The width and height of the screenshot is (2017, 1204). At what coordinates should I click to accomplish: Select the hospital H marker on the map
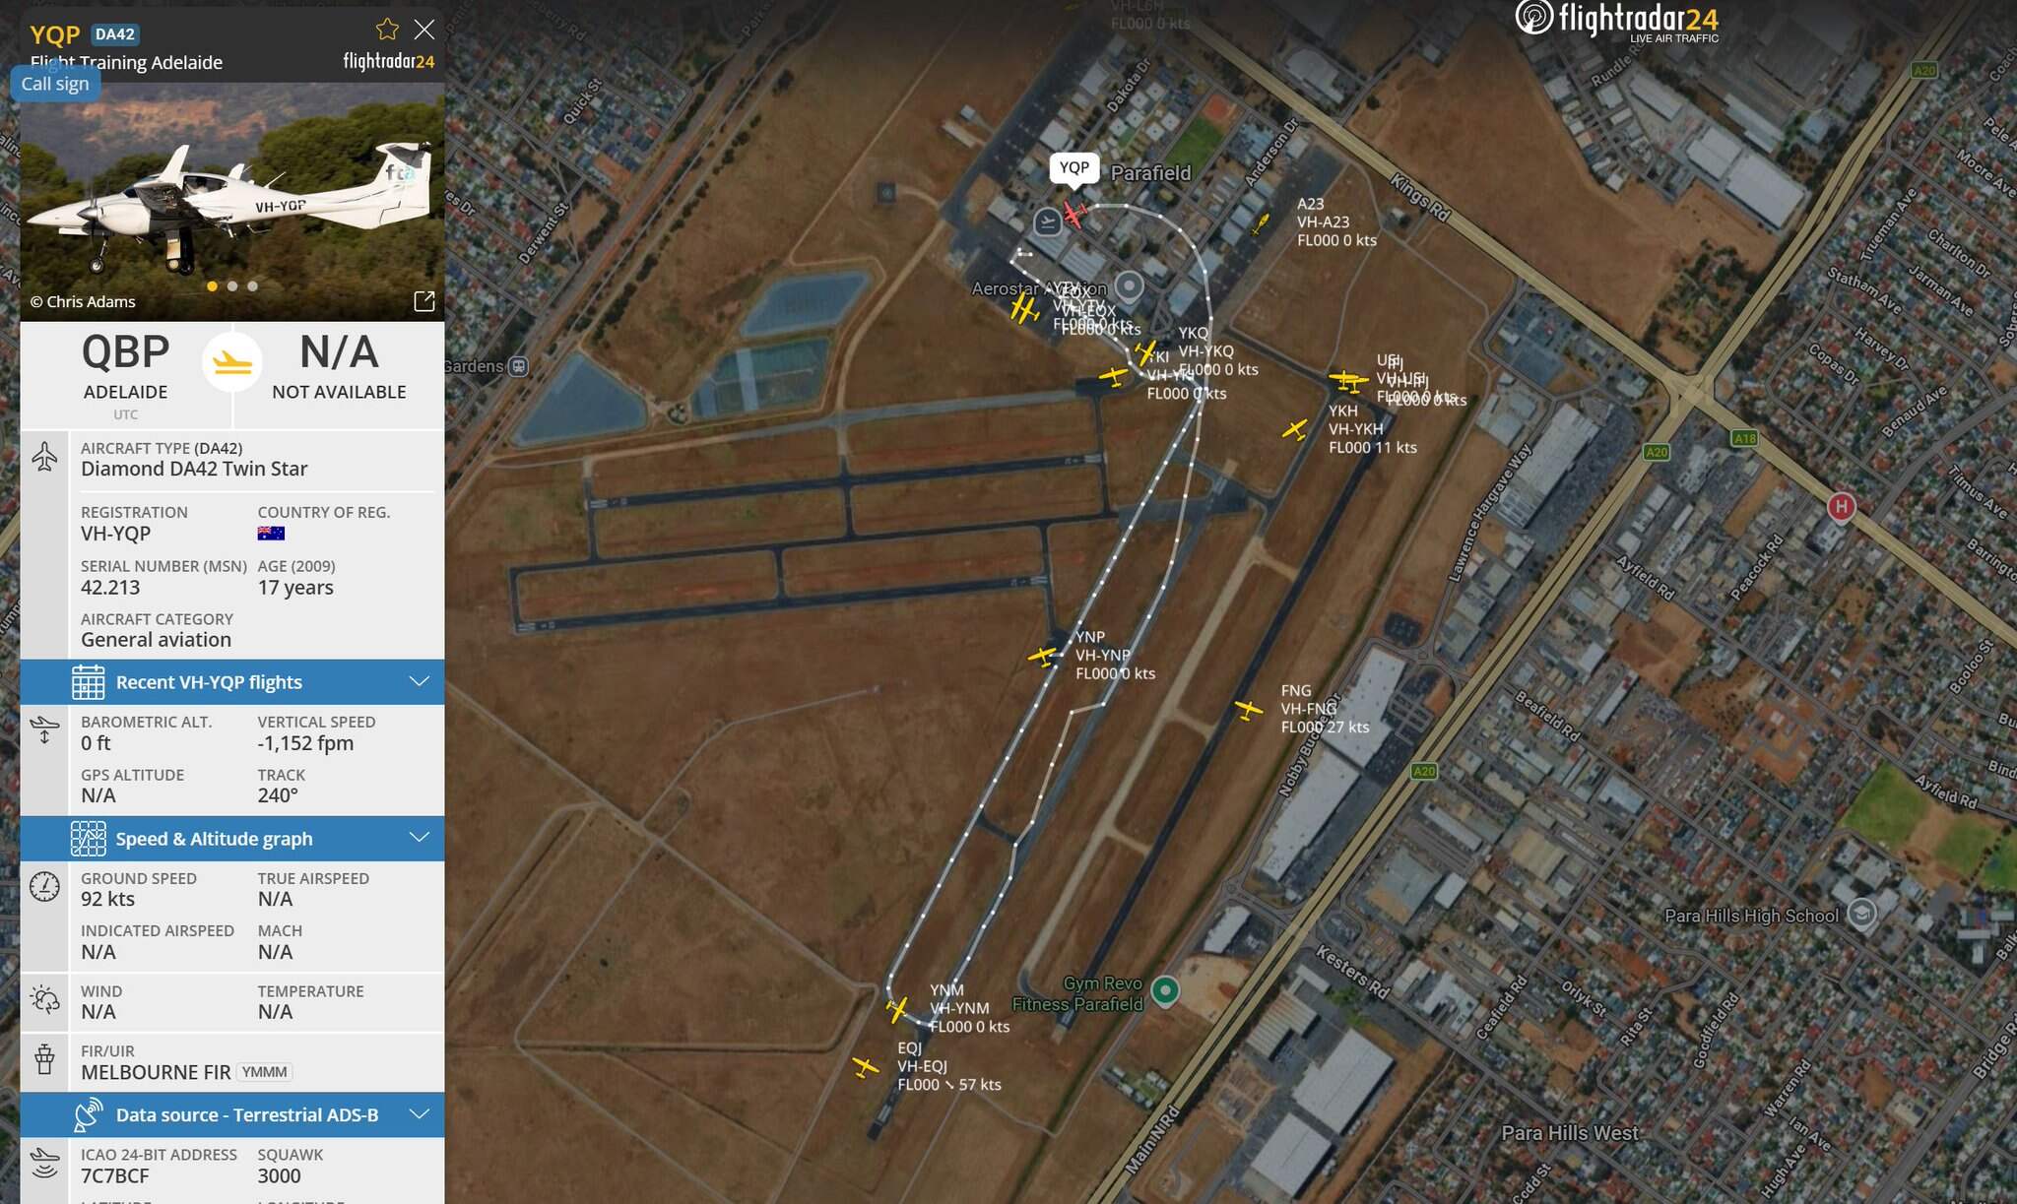(1841, 507)
